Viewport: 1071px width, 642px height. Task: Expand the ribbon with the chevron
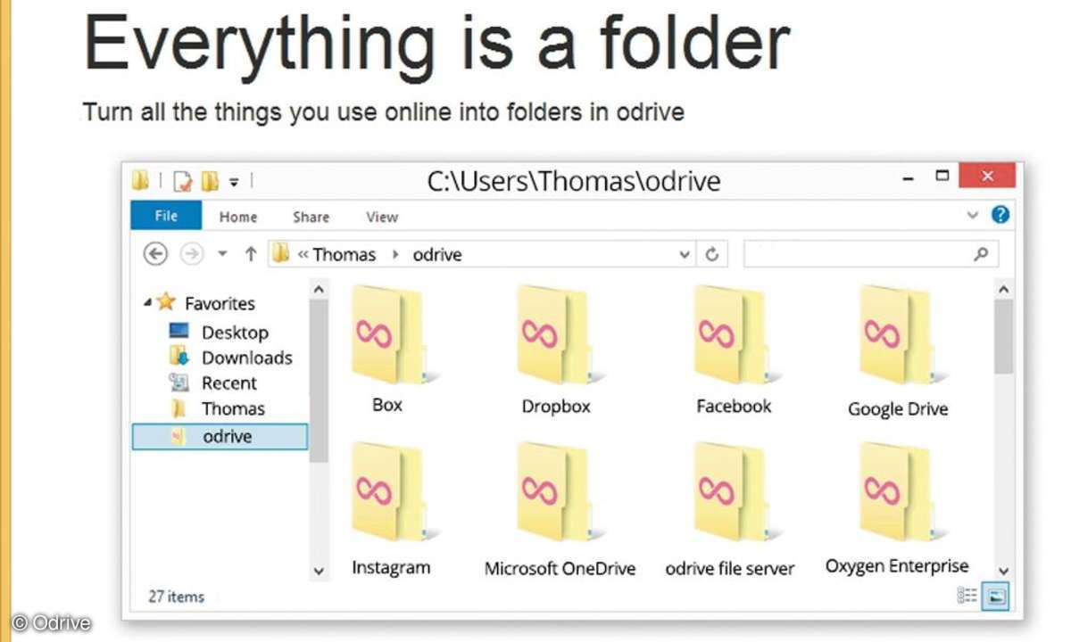tap(973, 216)
